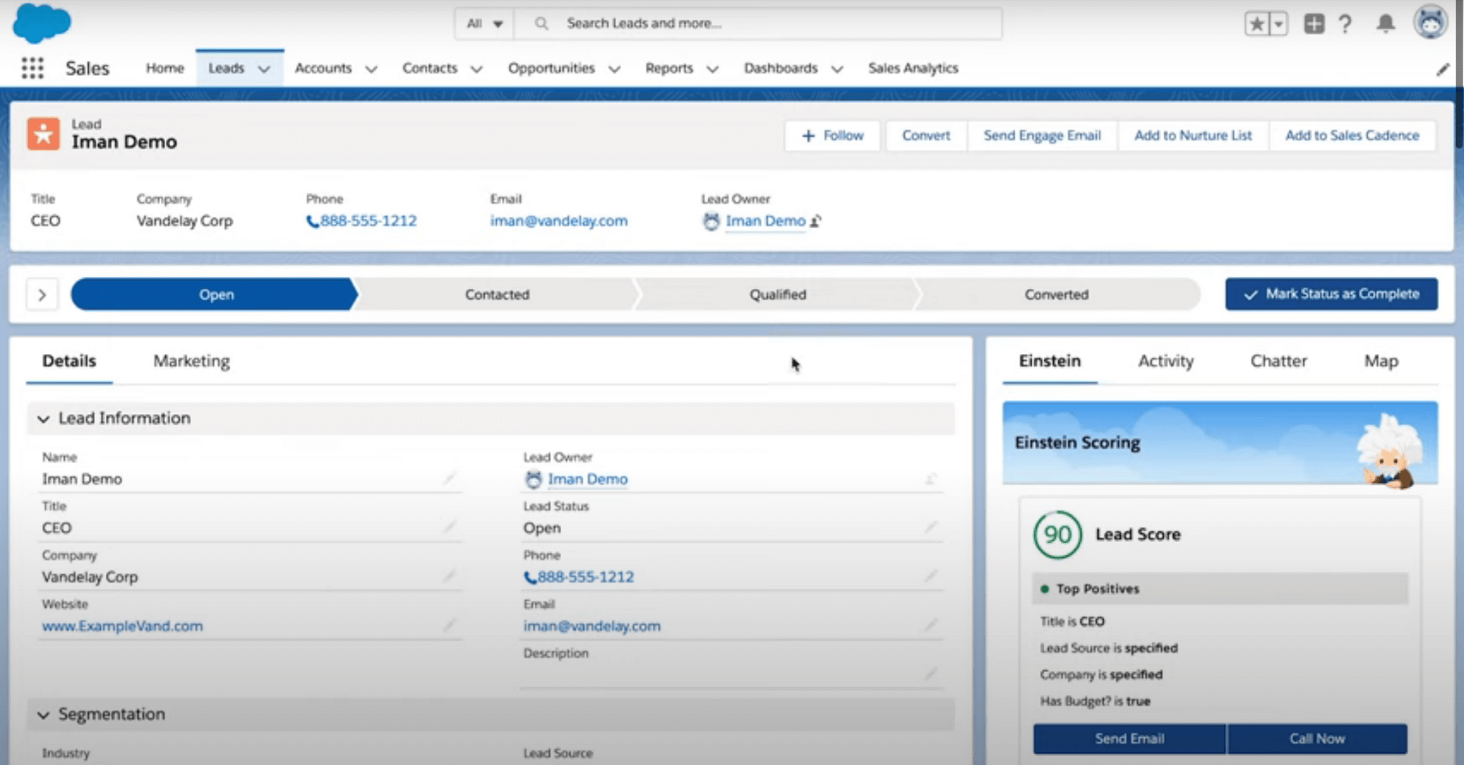The image size is (1464, 765).
Task: Switch to the Chatter tab
Action: coord(1278,361)
